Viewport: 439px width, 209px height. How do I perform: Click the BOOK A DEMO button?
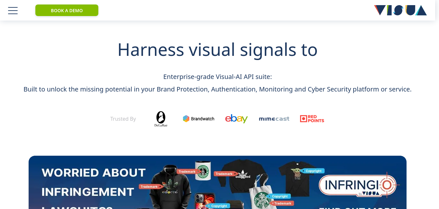[67, 10]
